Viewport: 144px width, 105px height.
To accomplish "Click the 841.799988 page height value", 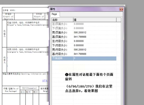I will pos(80,37).
